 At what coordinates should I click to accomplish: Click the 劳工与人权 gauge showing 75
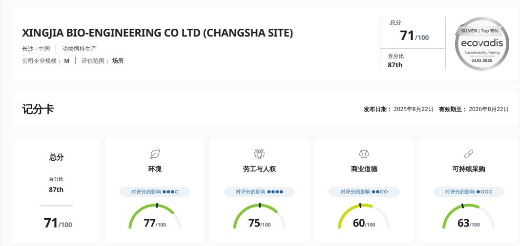click(x=259, y=216)
